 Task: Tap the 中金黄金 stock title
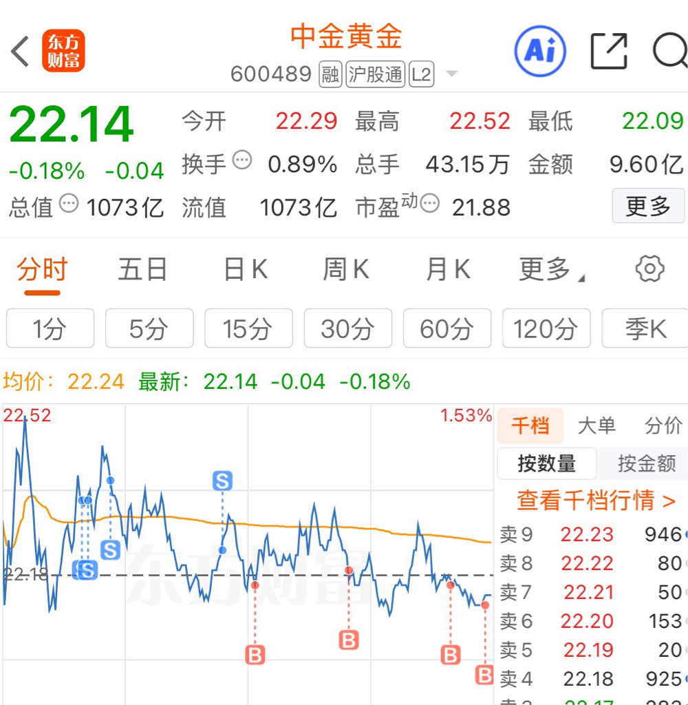pyautogui.click(x=346, y=36)
